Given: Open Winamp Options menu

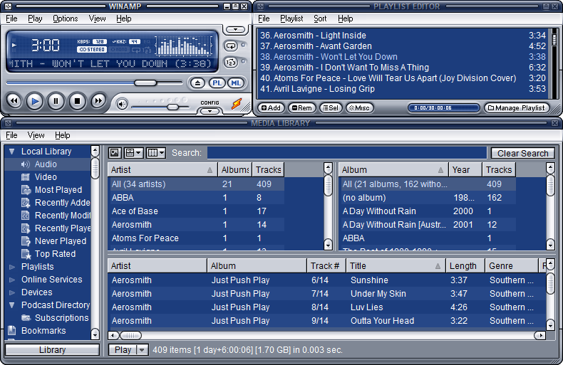Looking at the screenshot, I should click(x=66, y=18).
